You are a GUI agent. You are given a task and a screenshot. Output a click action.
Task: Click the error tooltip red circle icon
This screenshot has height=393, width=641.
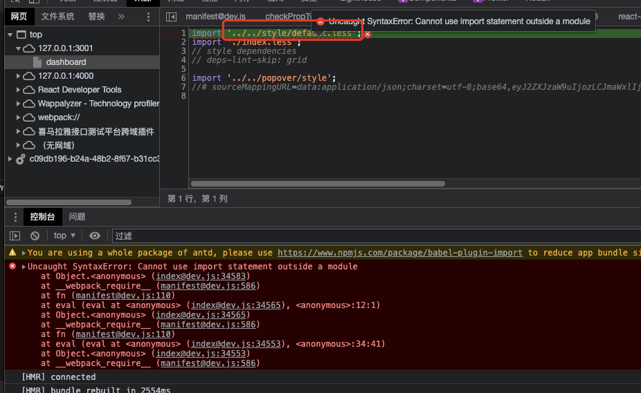pyautogui.click(x=320, y=21)
